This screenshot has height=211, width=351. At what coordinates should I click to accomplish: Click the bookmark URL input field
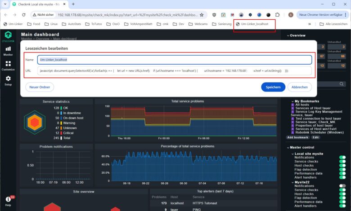click(x=175, y=70)
